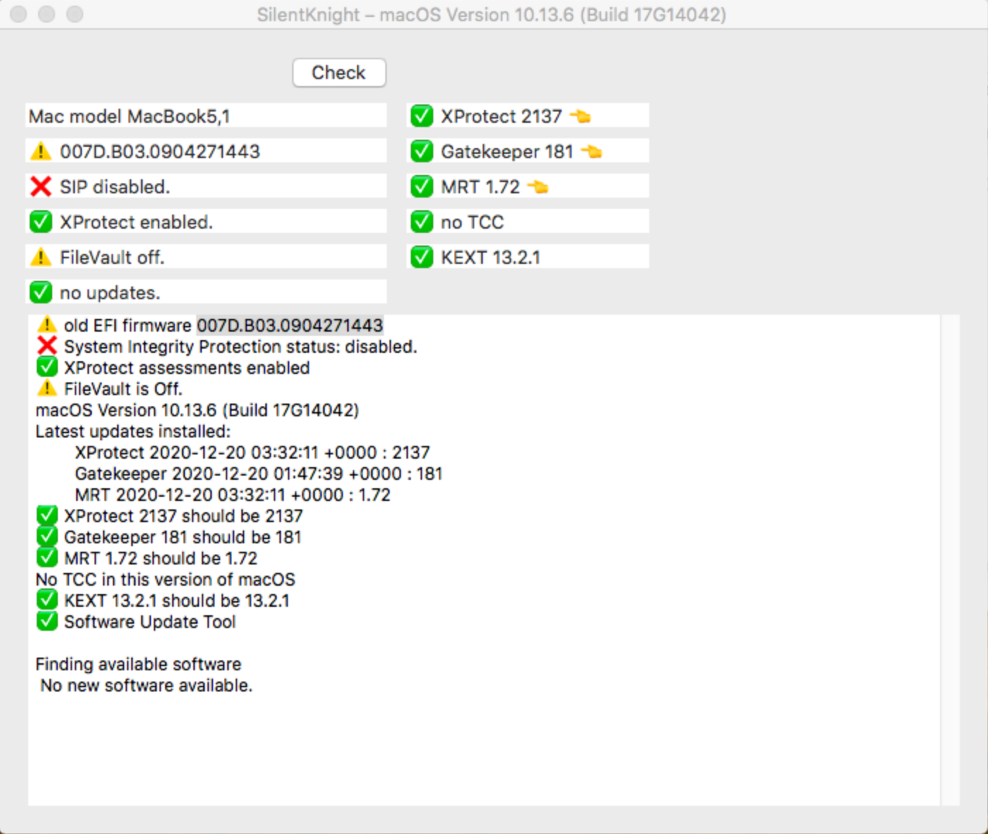This screenshot has width=988, height=834.
Task: Click green checkmark beside XProtect enabled.
Action: tap(41, 222)
